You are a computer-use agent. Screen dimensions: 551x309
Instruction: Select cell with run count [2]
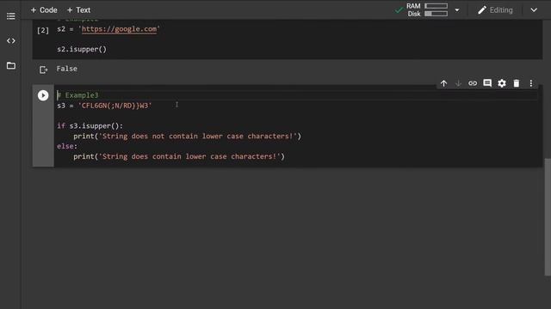click(x=43, y=31)
